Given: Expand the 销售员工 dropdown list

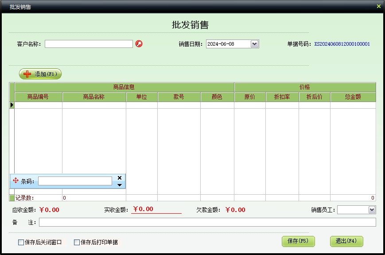Looking at the screenshot, I should [x=372, y=210].
